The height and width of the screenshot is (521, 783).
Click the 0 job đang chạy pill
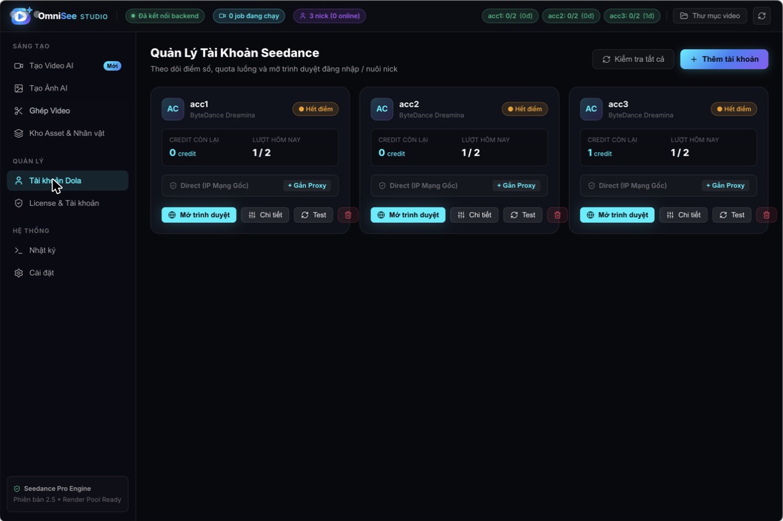pyautogui.click(x=249, y=16)
